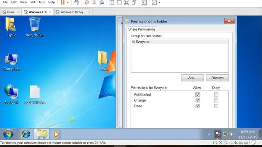Open Windows Media Player from the taskbar
Viewport: 262px width, 147px height.
[56, 134]
